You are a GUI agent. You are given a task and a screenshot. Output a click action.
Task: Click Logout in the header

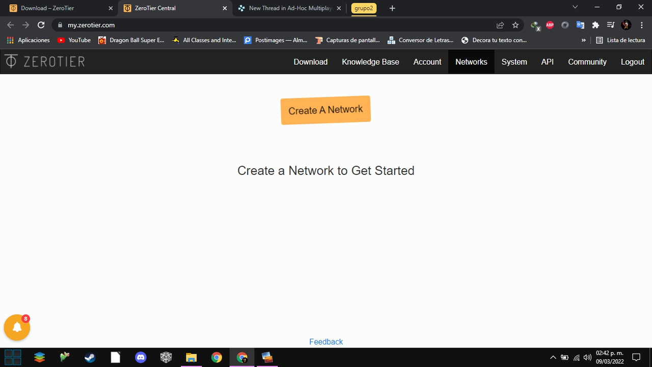[633, 62]
